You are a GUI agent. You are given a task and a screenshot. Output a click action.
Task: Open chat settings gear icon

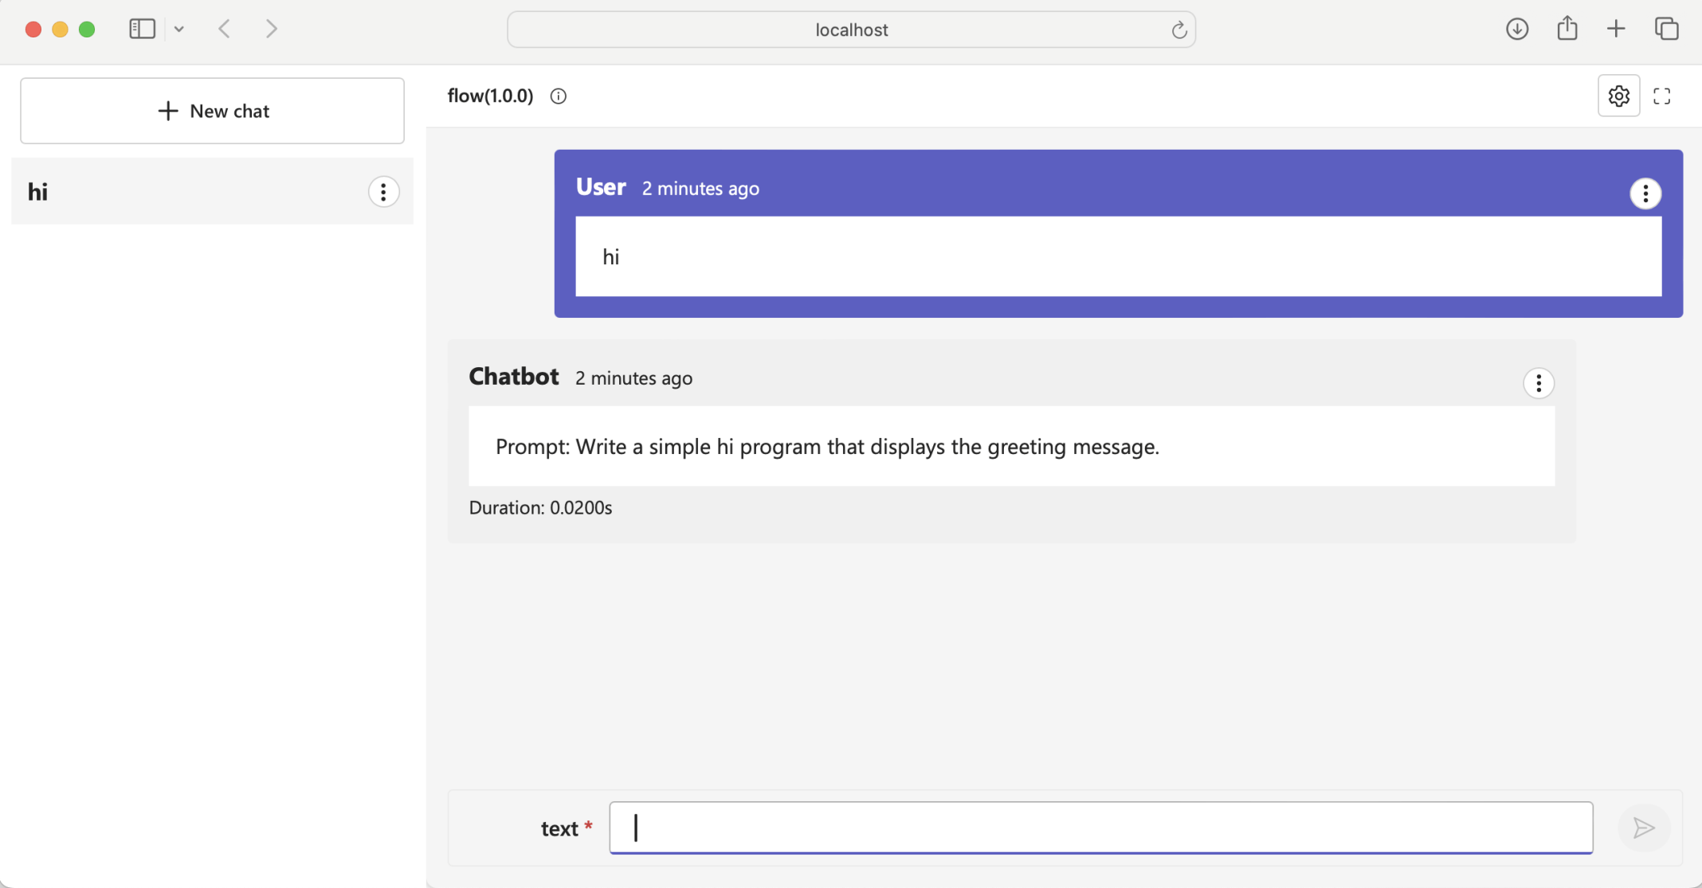[x=1618, y=96]
